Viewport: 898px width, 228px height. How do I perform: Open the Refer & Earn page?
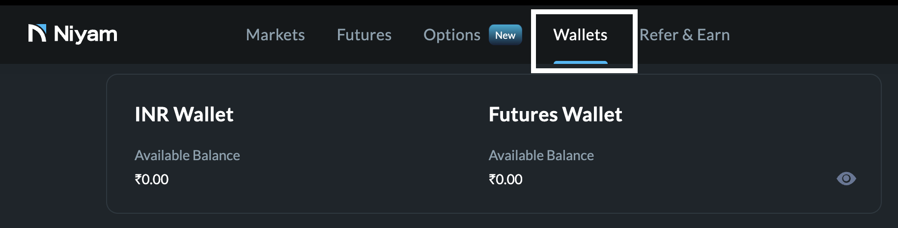click(x=684, y=35)
